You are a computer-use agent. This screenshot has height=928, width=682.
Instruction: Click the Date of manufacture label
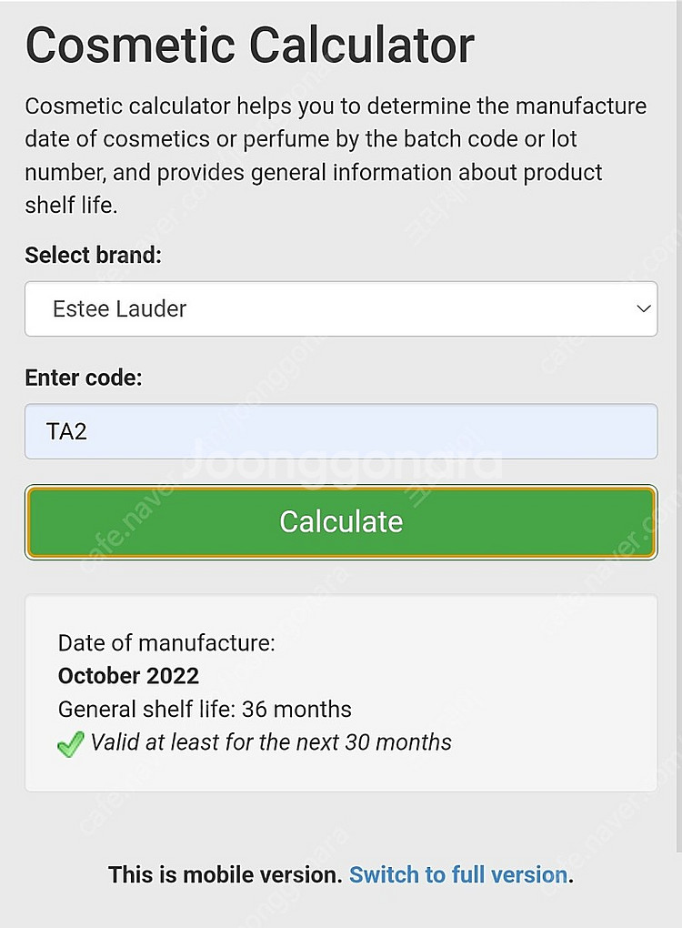(166, 643)
